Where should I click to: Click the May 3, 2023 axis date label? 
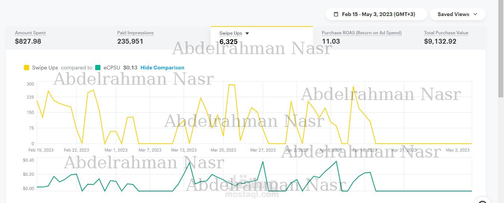pos(458,150)
